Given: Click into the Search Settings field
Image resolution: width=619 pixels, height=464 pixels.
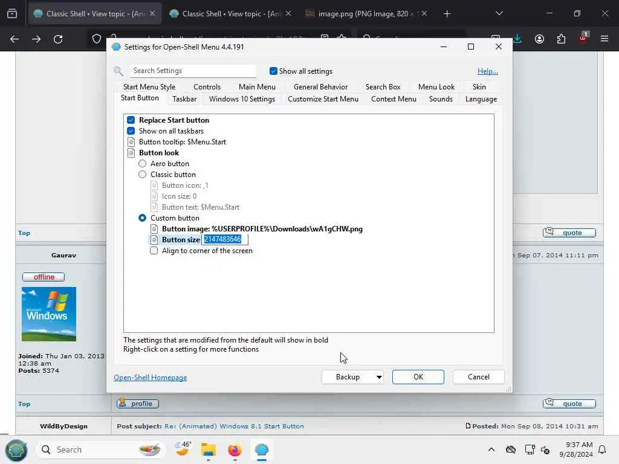Looking at the screenshot, I should tap(193, 71).
